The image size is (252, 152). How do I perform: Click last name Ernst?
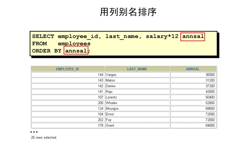[x=110, y=114]
